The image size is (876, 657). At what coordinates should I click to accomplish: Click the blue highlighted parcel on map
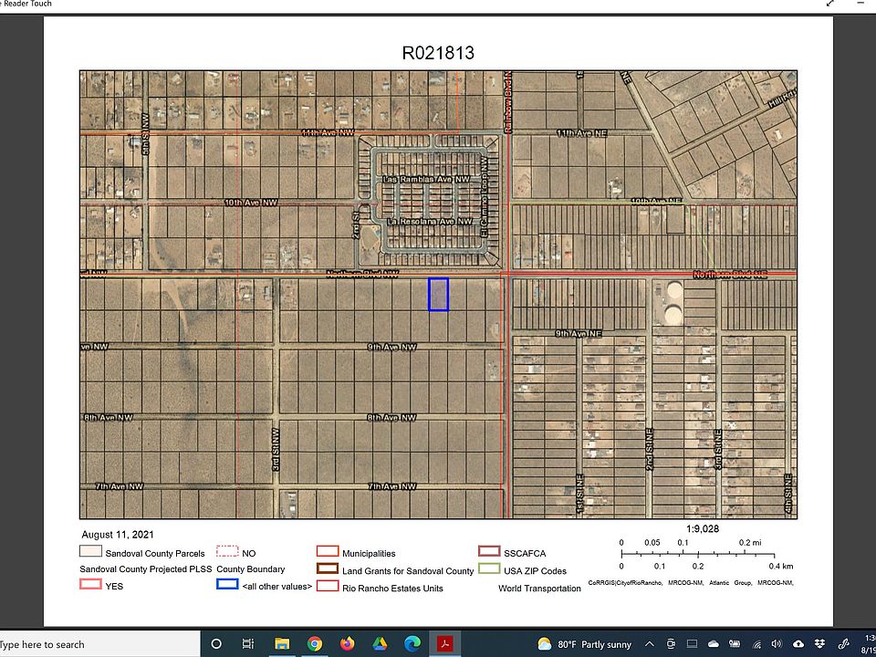coord(438,295)
